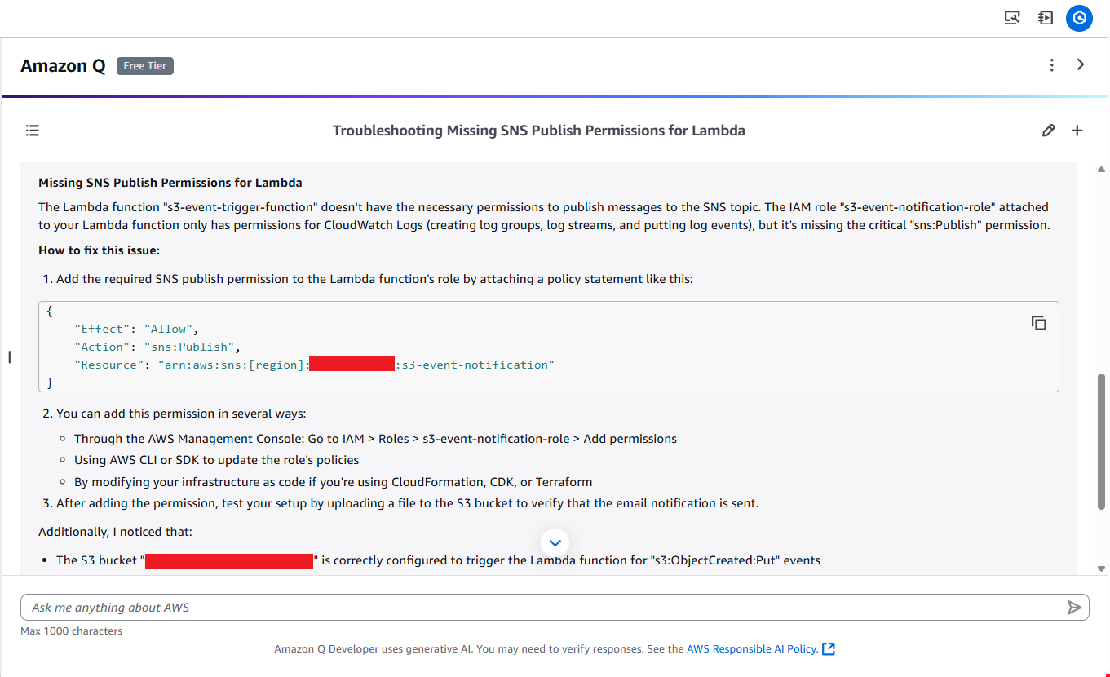Click the AWS Management Console bullet text

click(x=375, y=439)
